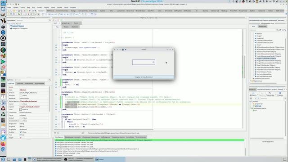Select project1.lpr in Project Inspector
The height and width of the screenshot is (162, 288).
point(259,104)
